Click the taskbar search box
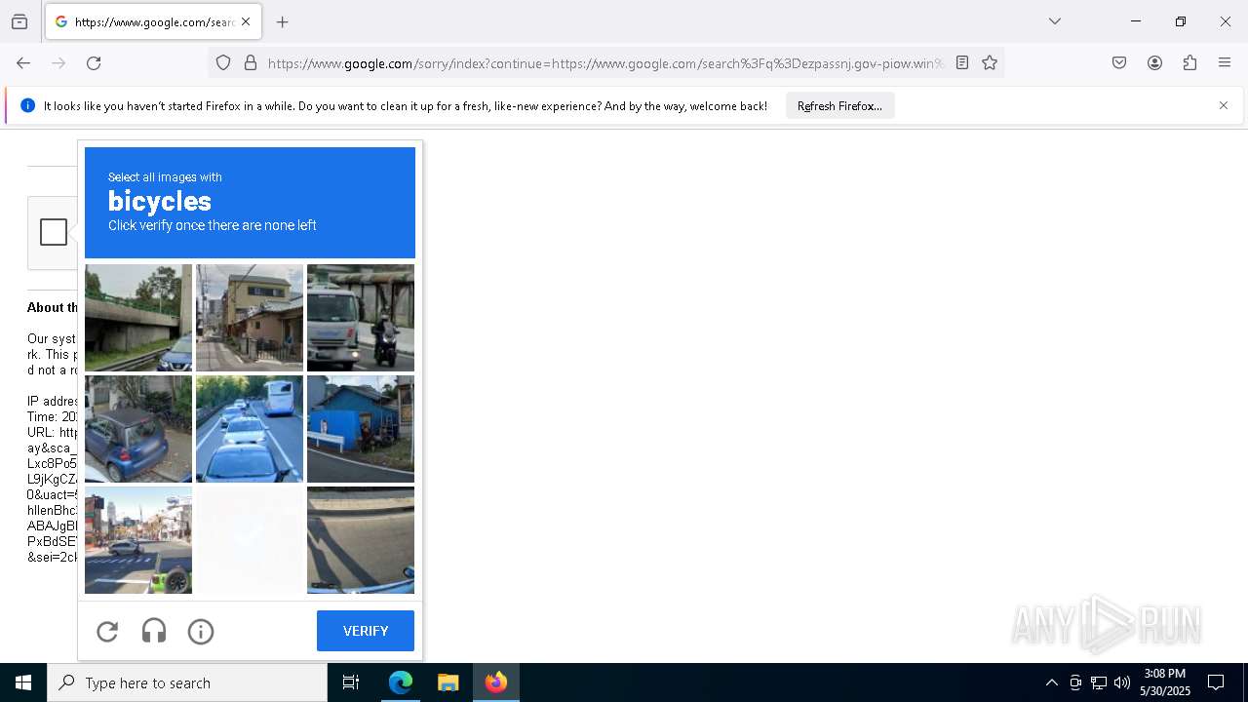Screen dimensions: 1248x702 [187, 682]
